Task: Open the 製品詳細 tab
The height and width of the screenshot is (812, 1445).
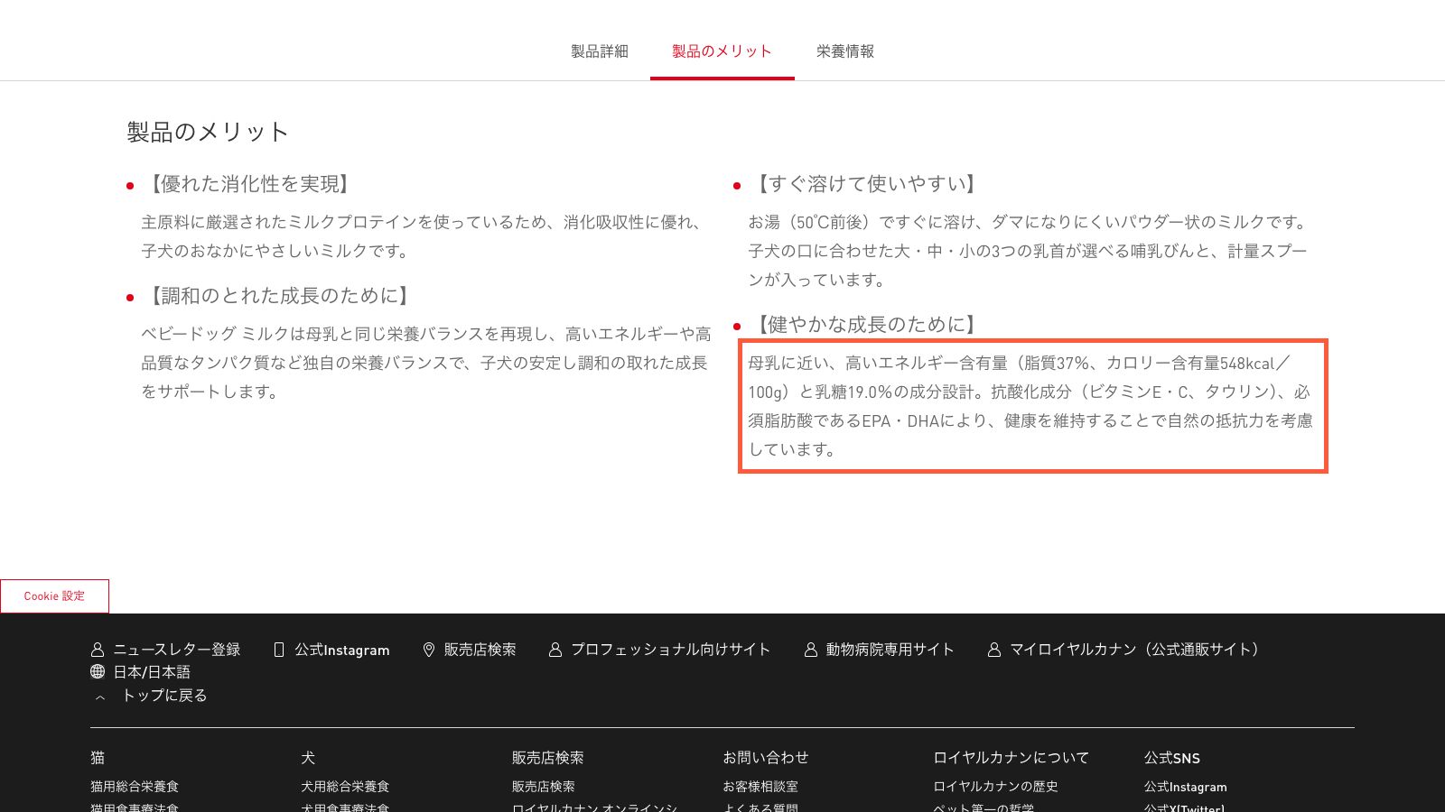Action: coord(599,51)
